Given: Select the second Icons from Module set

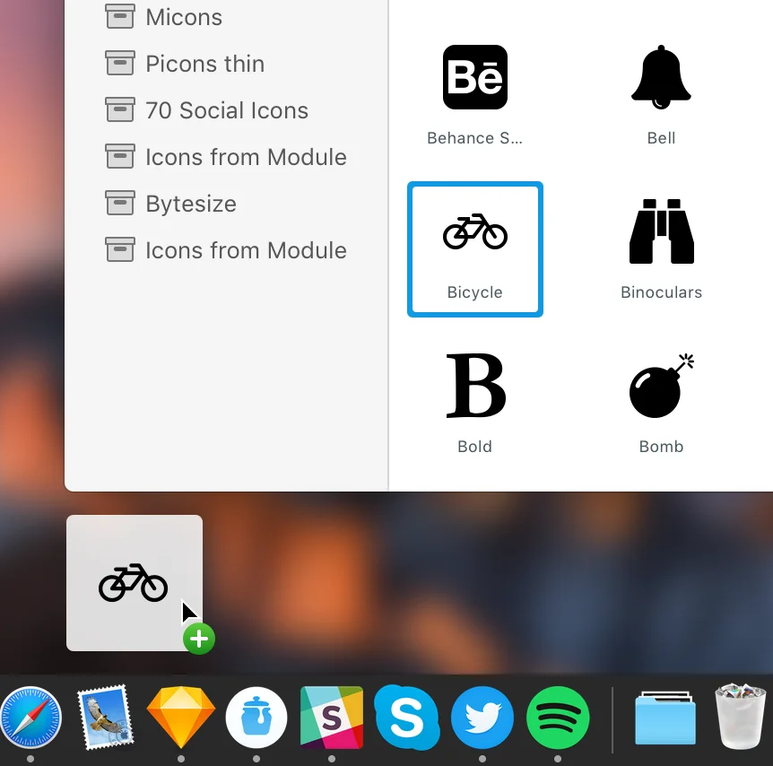Looking at the screenshot, I should (x=246, y=250).
